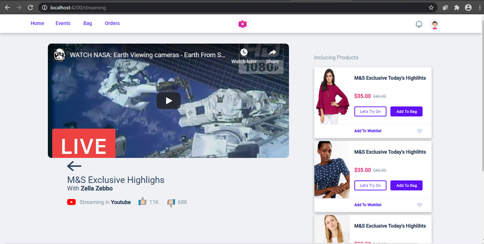This screenshot has width=484, height=244.
Task: Click Add To Bag for the polka dot top
Action: click(406, 185)
